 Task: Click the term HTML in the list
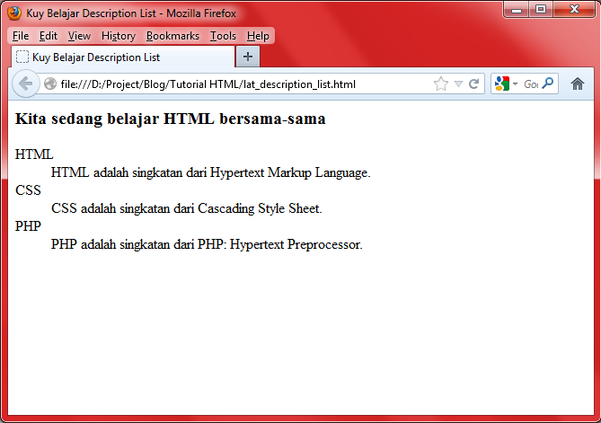(34, 154)
